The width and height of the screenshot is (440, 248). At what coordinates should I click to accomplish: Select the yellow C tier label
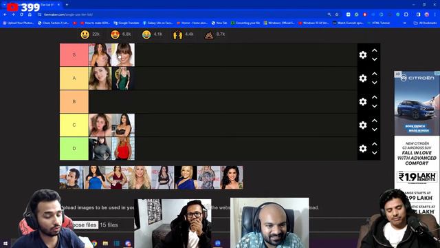click(x=74, y=125)
